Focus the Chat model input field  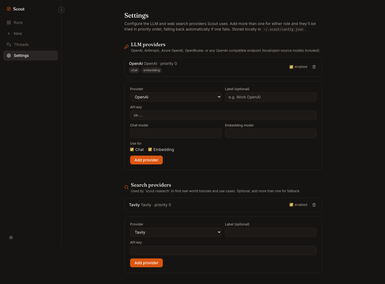176,133
